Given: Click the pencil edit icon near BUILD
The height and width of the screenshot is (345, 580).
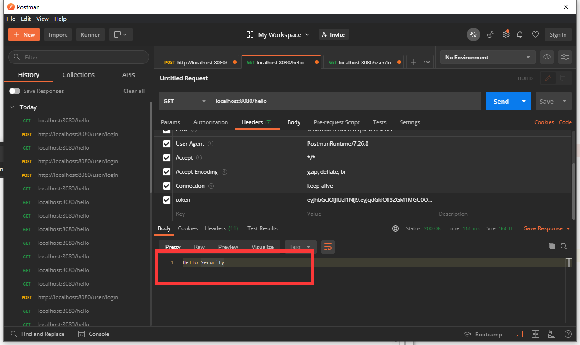Looking at the screenshot, I should click(548, 78).
